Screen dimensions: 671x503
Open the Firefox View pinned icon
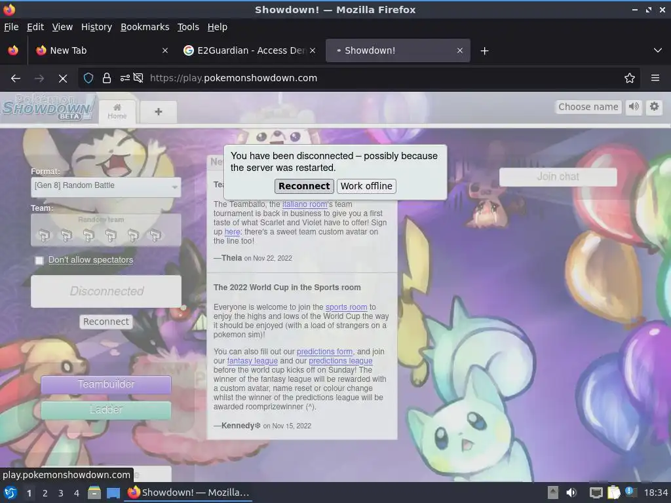click(x=13, y=50)
